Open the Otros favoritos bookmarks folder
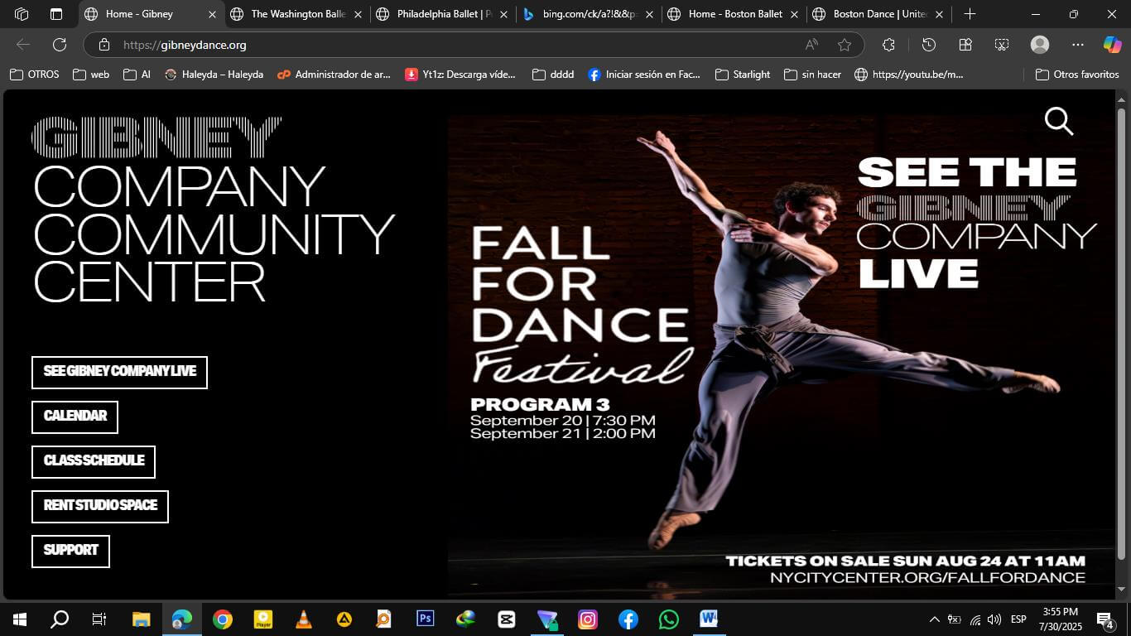1131x636 pixels. (1076, 75)
